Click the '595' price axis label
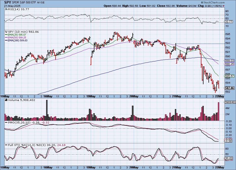236x170 pixels. tap(228, 34)
